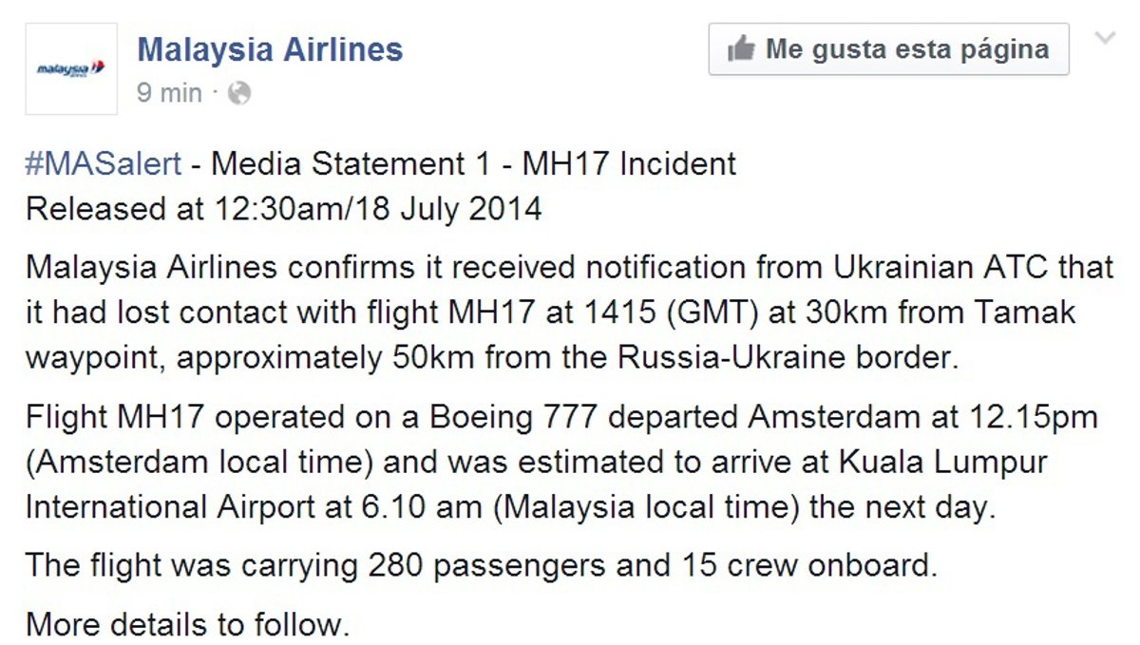This screenshot has height=645, width=1140.
Task: Expand the post options chevron arrow
Action: pyautogui.click(x=1106, y=38)
